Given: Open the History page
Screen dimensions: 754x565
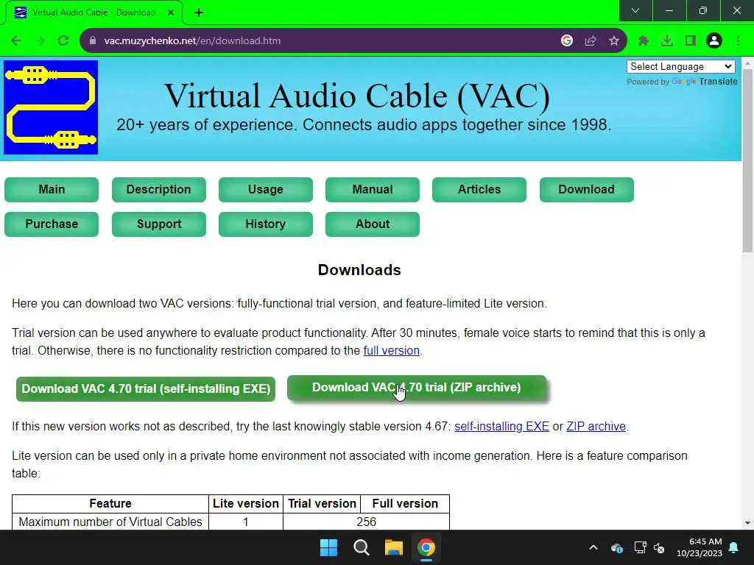Looking at the screenshot, I should click(x=265, y=224).
